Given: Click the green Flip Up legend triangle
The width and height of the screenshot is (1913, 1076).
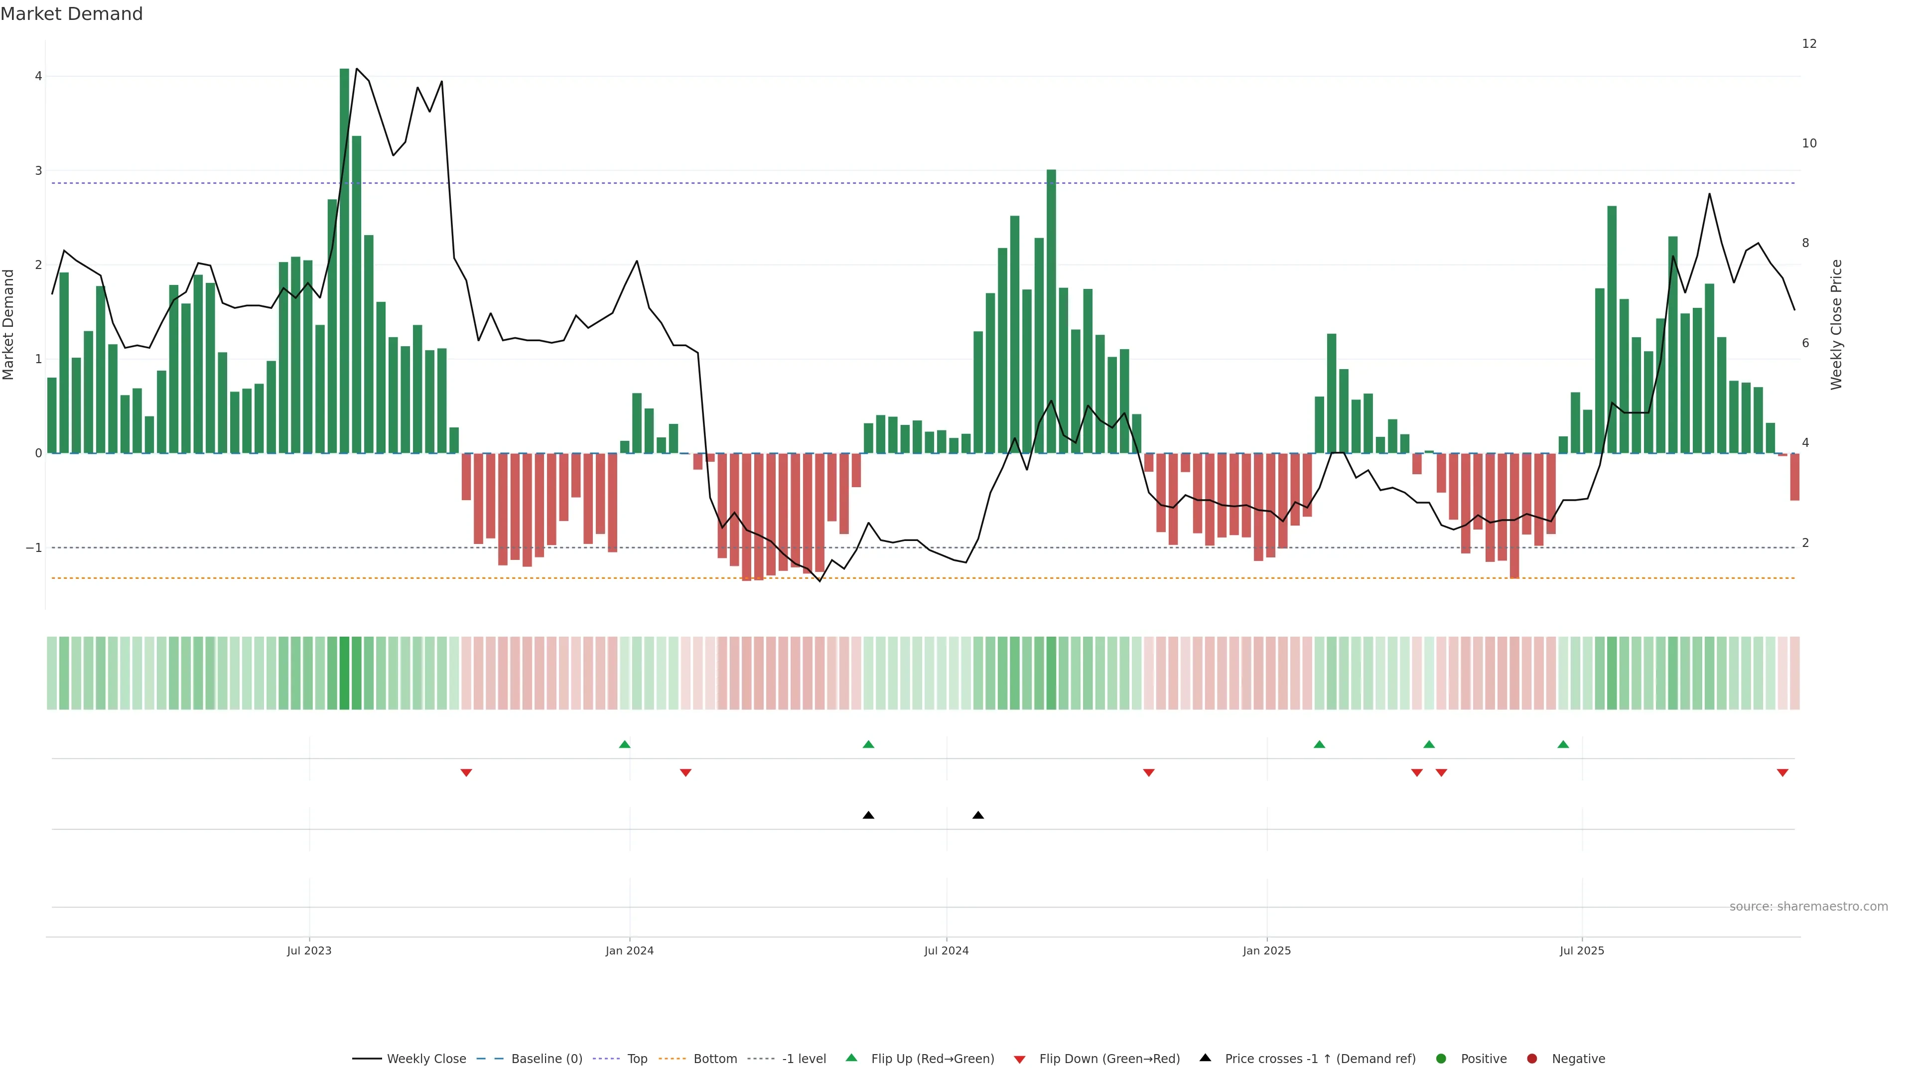Looking at the screenshot, I should point(851,1058).
